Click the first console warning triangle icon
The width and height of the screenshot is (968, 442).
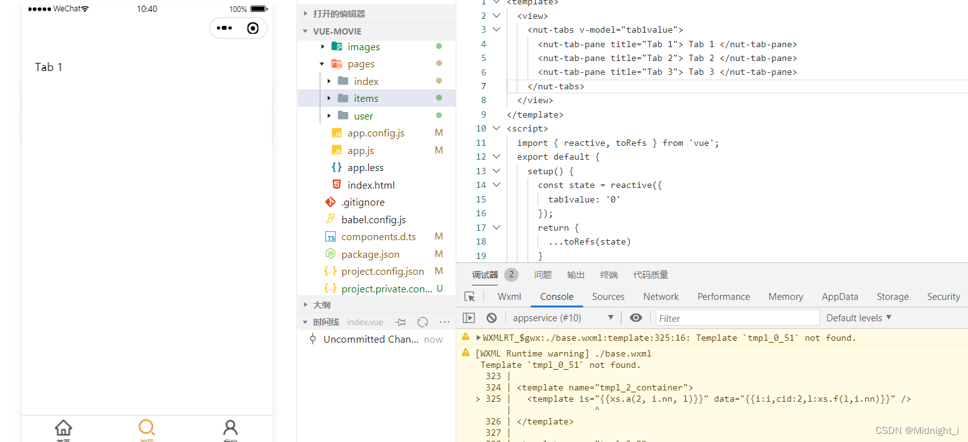tap(466, 337)
